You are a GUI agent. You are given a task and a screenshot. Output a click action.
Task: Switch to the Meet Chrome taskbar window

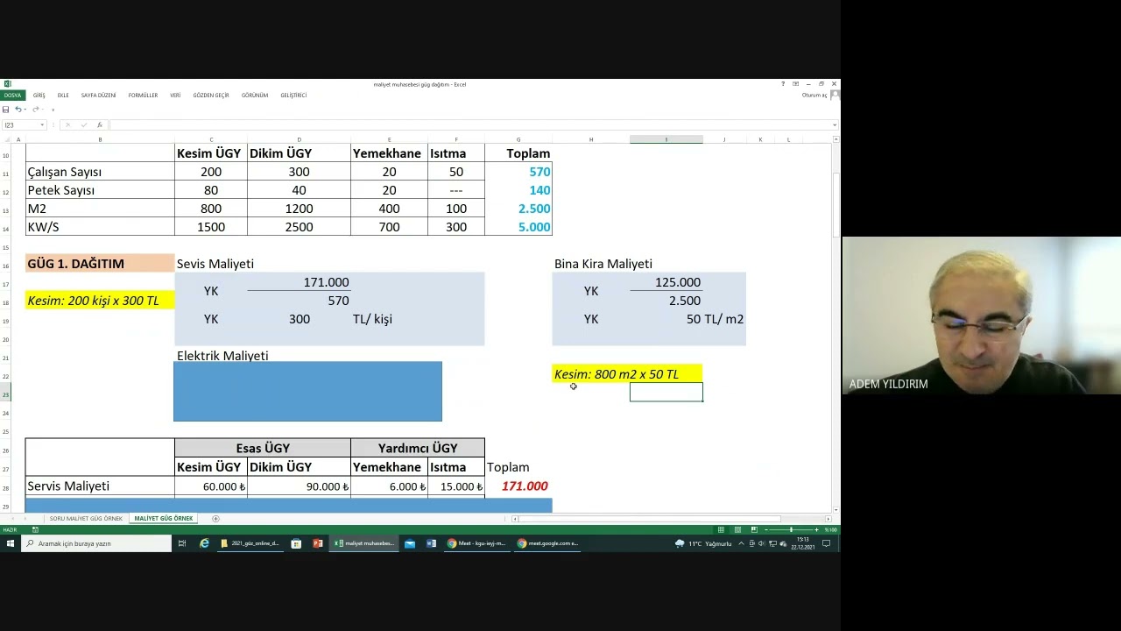pos(477,543)
